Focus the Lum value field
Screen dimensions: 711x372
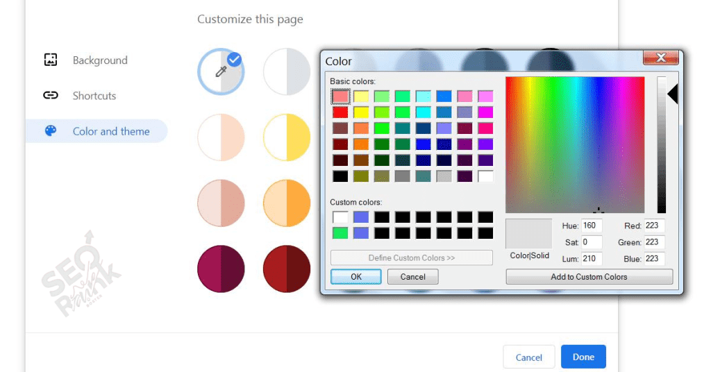coord(592,259)
